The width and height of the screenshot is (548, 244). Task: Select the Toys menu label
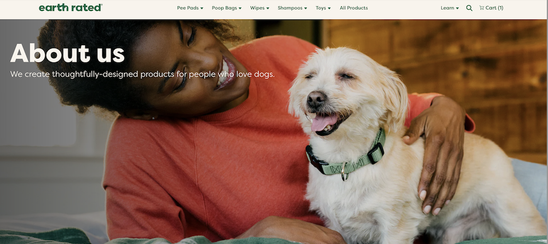pos(320,8)
